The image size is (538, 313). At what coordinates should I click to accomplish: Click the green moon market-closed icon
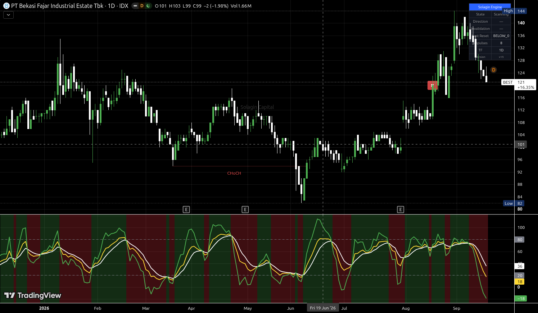(148, 6)
